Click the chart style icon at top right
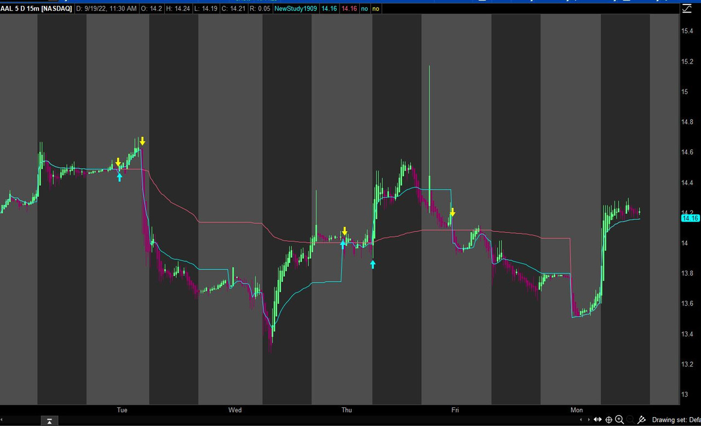701x426 pixels. click(687, 8)
